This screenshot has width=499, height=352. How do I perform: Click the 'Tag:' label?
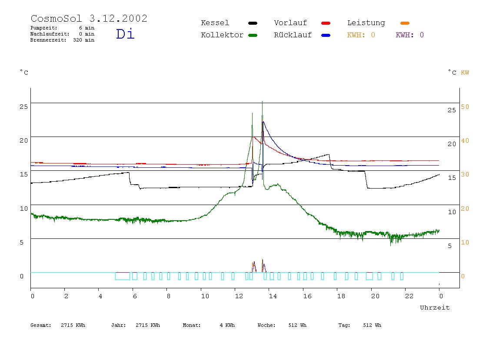(344, 325)
